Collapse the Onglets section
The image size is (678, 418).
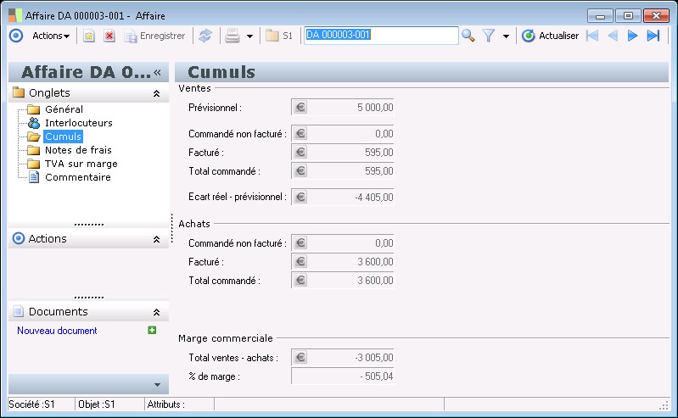[x=156, y=93]
